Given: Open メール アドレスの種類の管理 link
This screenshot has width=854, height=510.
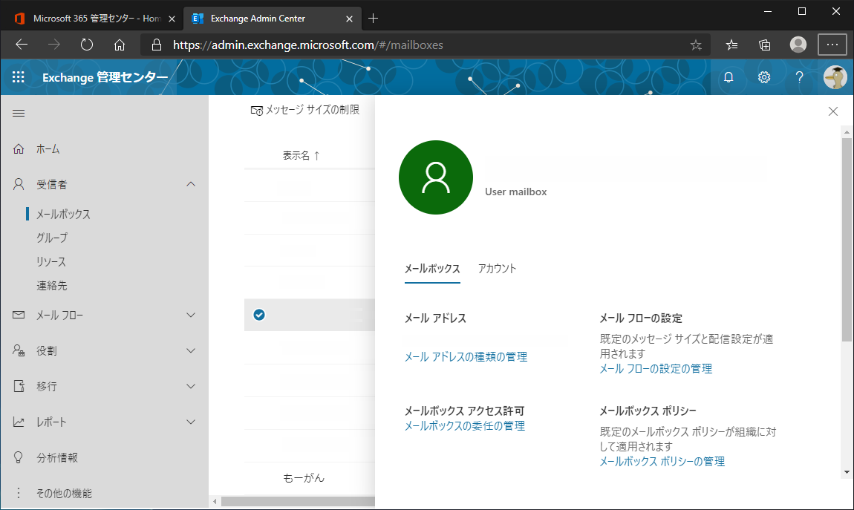Looking at the screenshot, I should (x=465, y=356).
